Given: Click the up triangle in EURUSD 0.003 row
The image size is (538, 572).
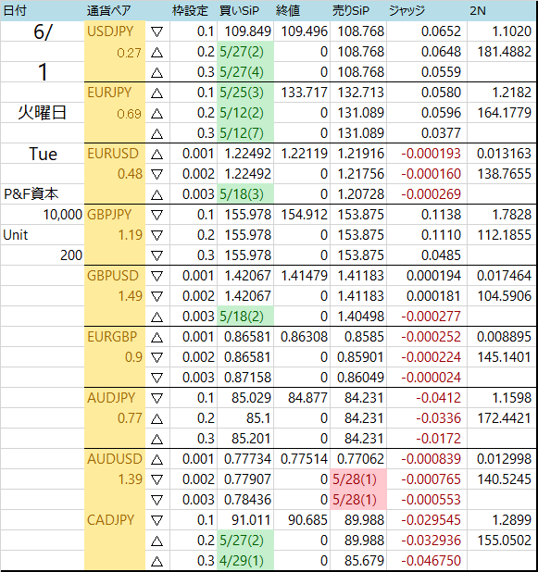Looking at the screenshot, I should [x=156, y=195].
